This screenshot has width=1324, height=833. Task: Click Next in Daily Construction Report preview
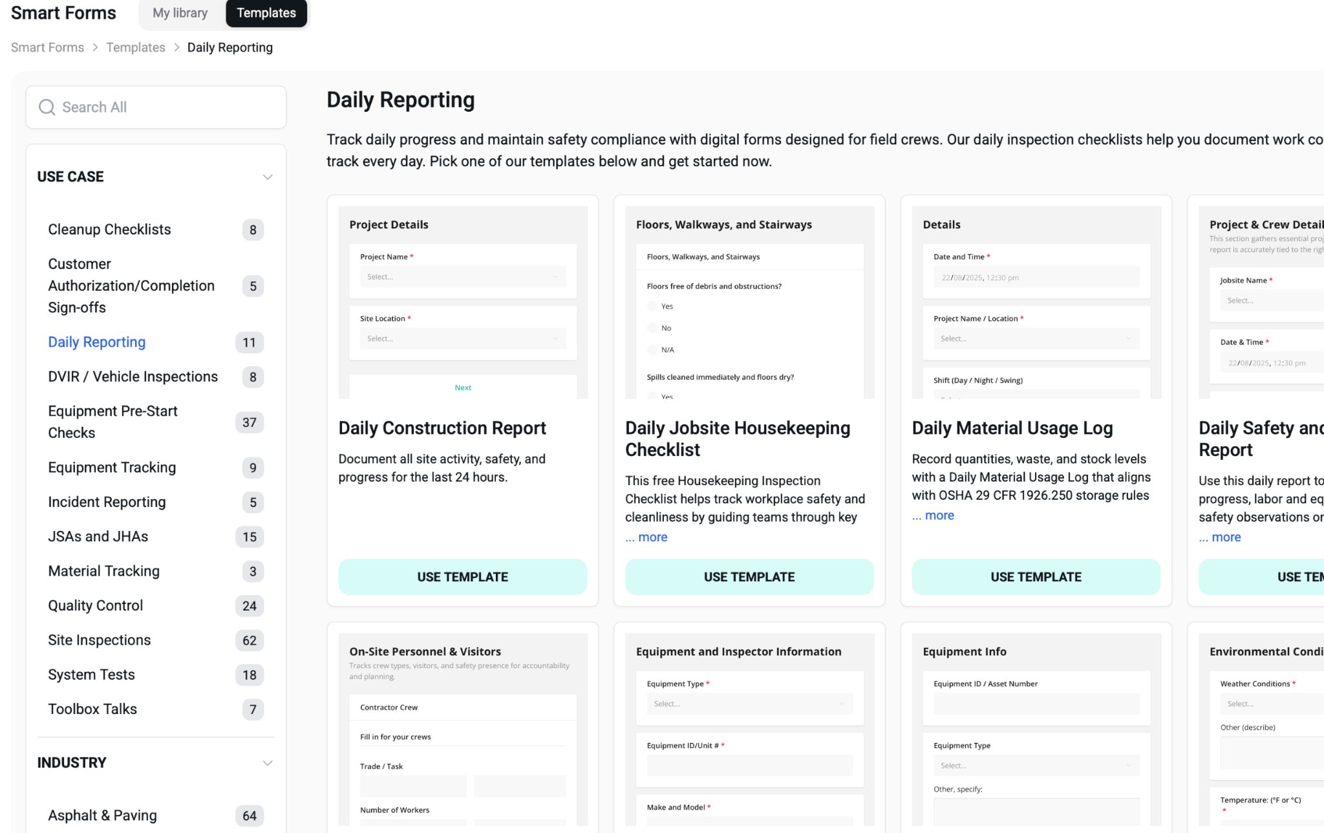463,388
